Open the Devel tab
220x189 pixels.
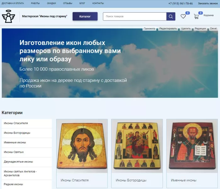coord(213,29)
